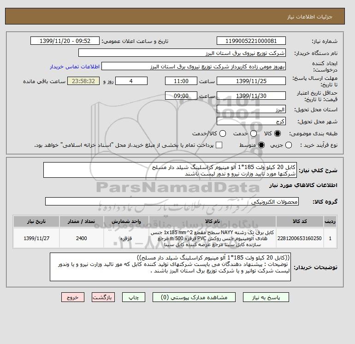This screenshot has height=344, width=355.
Task: Click the نام کالا column header
Action: click(x=213, y=221)
